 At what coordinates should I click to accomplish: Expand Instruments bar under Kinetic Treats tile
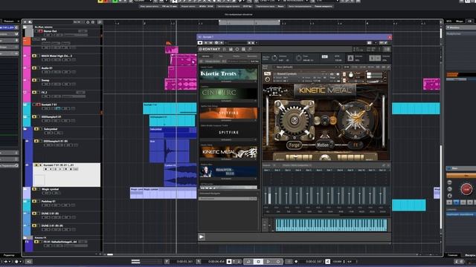[228, 82]
